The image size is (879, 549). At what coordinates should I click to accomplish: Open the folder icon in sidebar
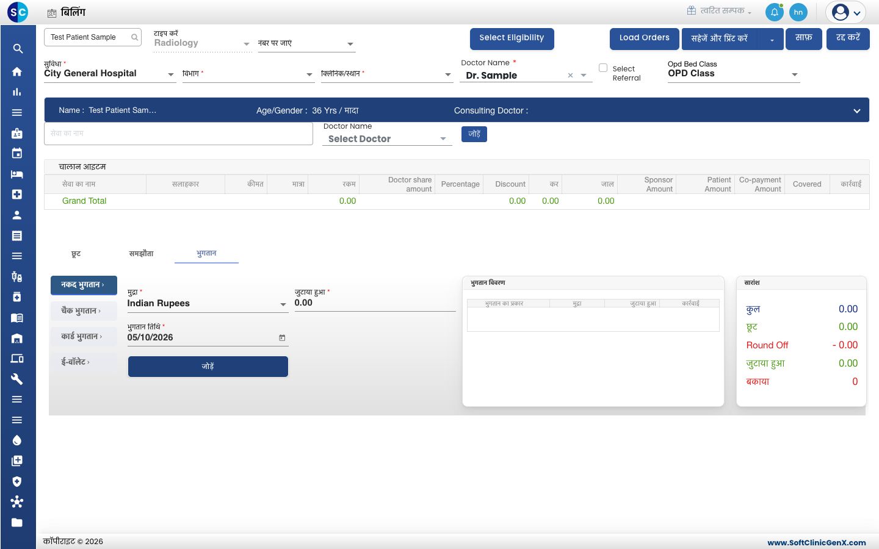[17, 522]
